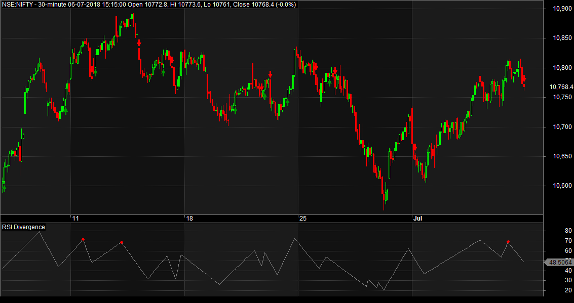Select the Jul month label on time axis
574x303 pixels.
point(417,219)
